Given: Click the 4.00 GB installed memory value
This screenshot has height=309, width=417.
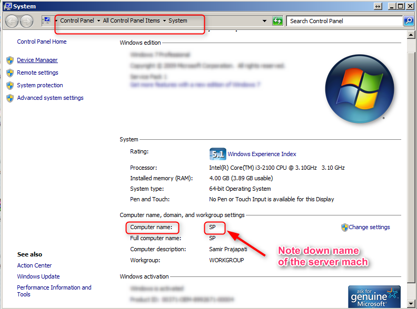Looking at the screenshot, I should [x=241, y=178].
